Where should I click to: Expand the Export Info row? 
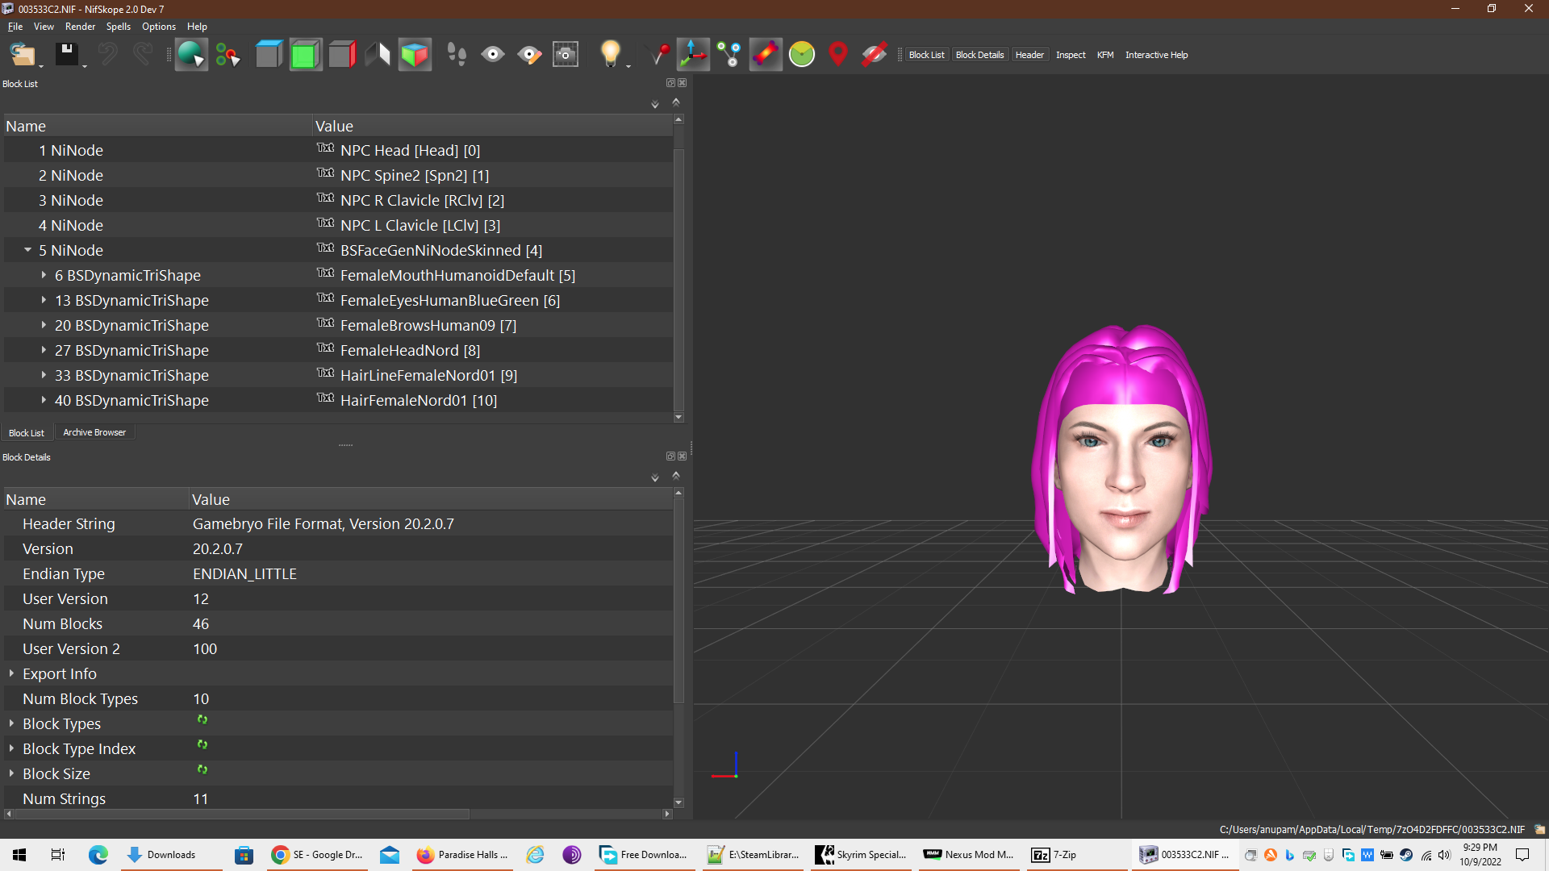(11, 673)
